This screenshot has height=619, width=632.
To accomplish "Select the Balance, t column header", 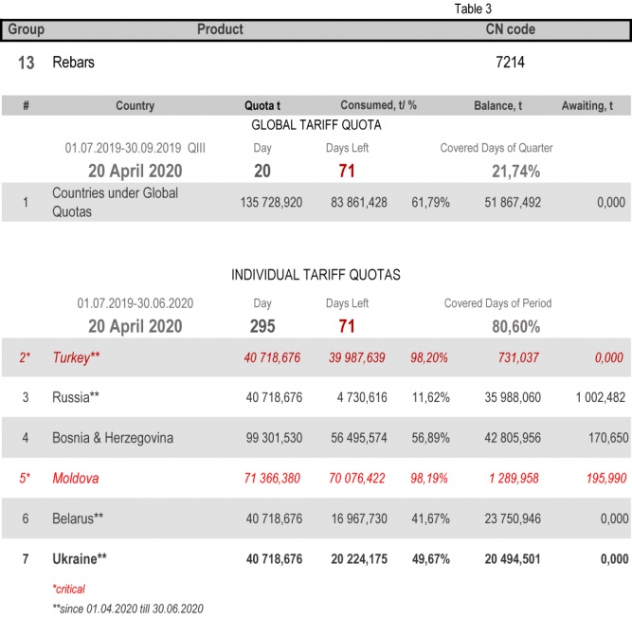I will click(x=497, y=106).
